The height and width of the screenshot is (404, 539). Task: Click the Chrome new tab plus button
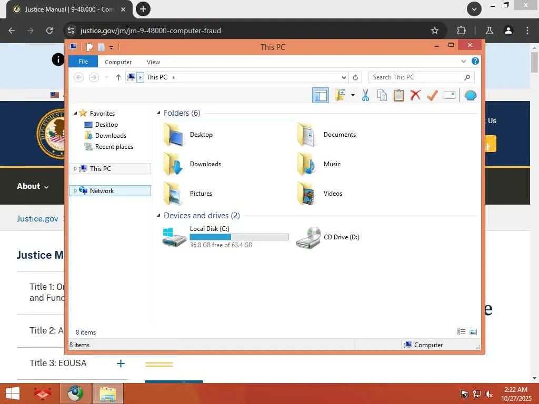pos(143,9)
